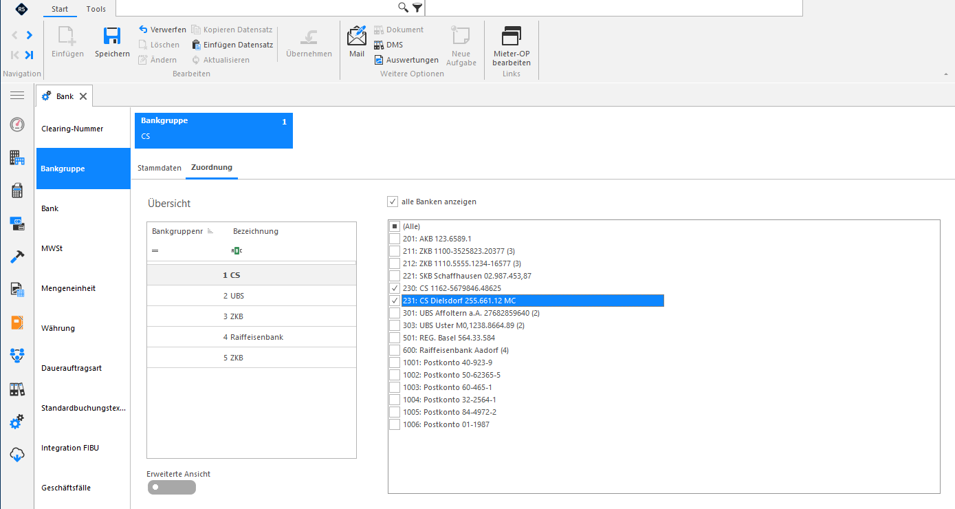Open the people group icon in the sidebar
This screenshot has height=509, width=955.
(17, 356)
